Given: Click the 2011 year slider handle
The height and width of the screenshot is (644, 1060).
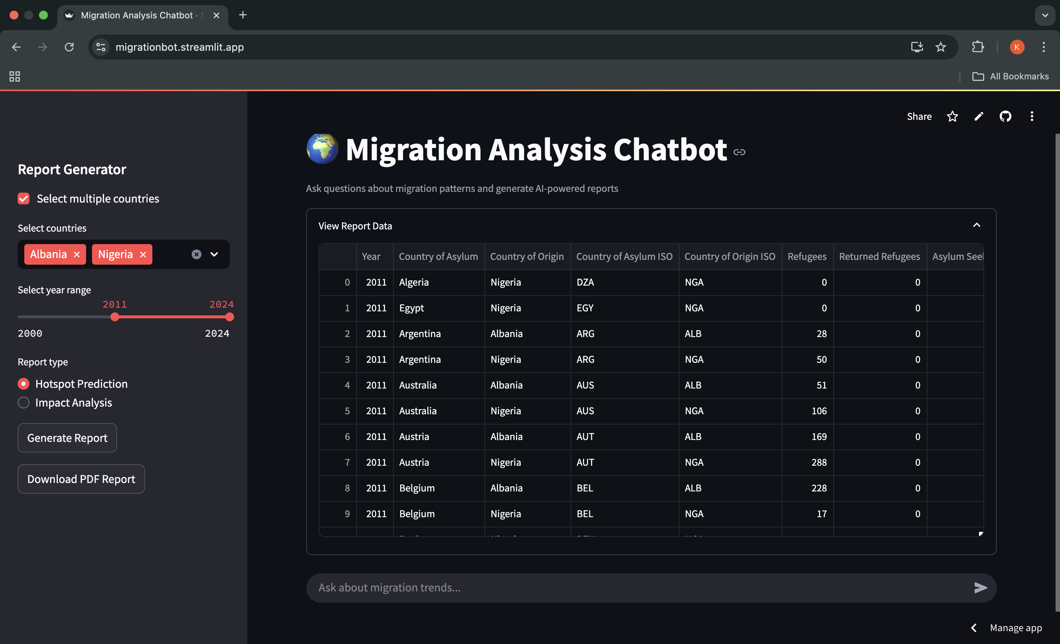Looking at the screenshot, I should click(114, 317).
